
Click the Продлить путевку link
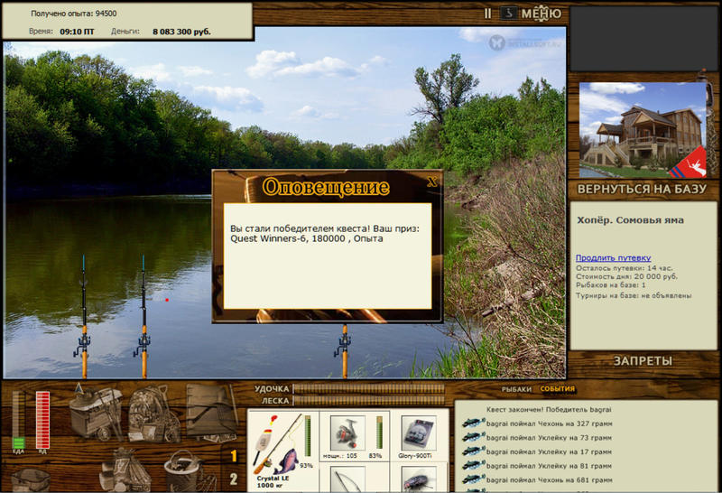point(614,258)
